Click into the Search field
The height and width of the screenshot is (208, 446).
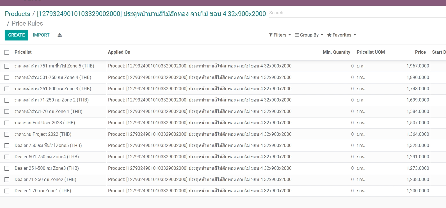pos(356,13)
